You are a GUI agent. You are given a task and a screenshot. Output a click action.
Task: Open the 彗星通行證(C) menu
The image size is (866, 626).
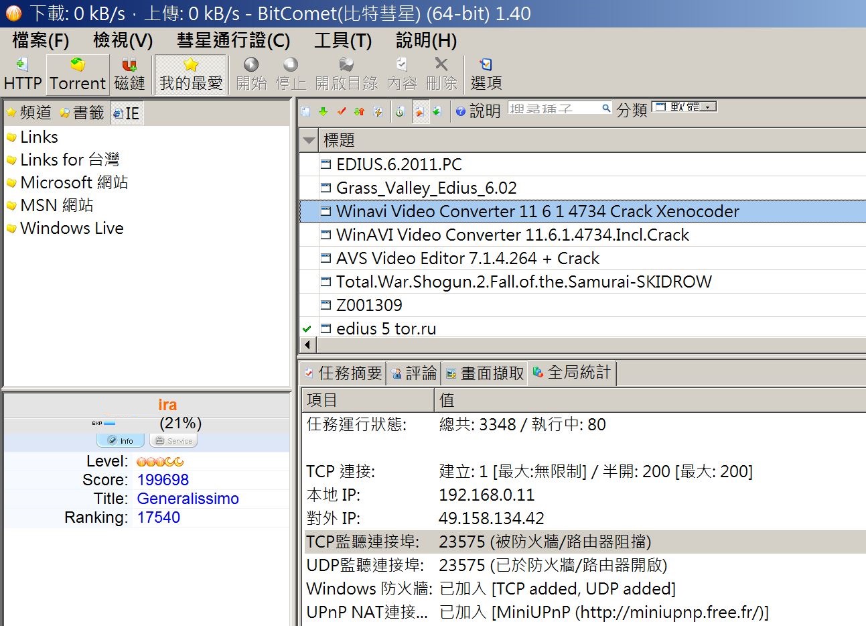pos(233,41)
